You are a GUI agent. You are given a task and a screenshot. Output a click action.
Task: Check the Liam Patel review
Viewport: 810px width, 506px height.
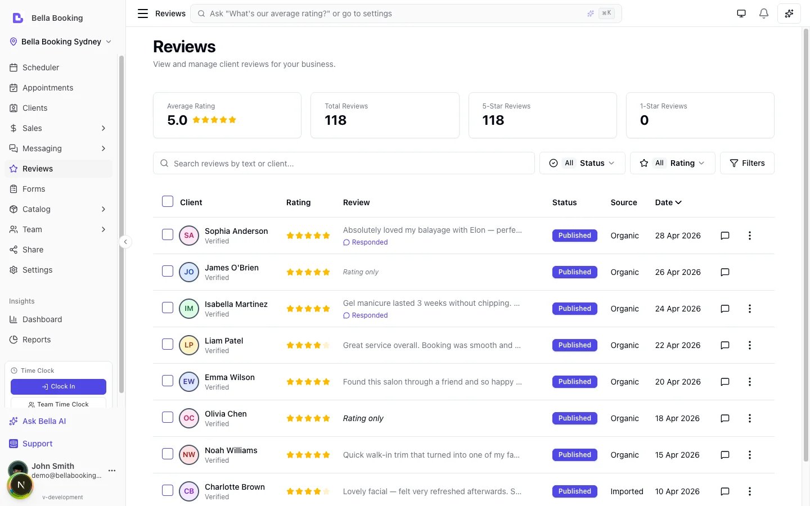tap(168, 344)
